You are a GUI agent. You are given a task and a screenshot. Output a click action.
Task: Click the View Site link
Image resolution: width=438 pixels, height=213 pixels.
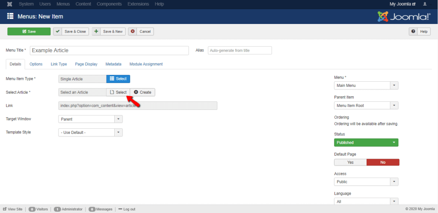coord(13,209)
